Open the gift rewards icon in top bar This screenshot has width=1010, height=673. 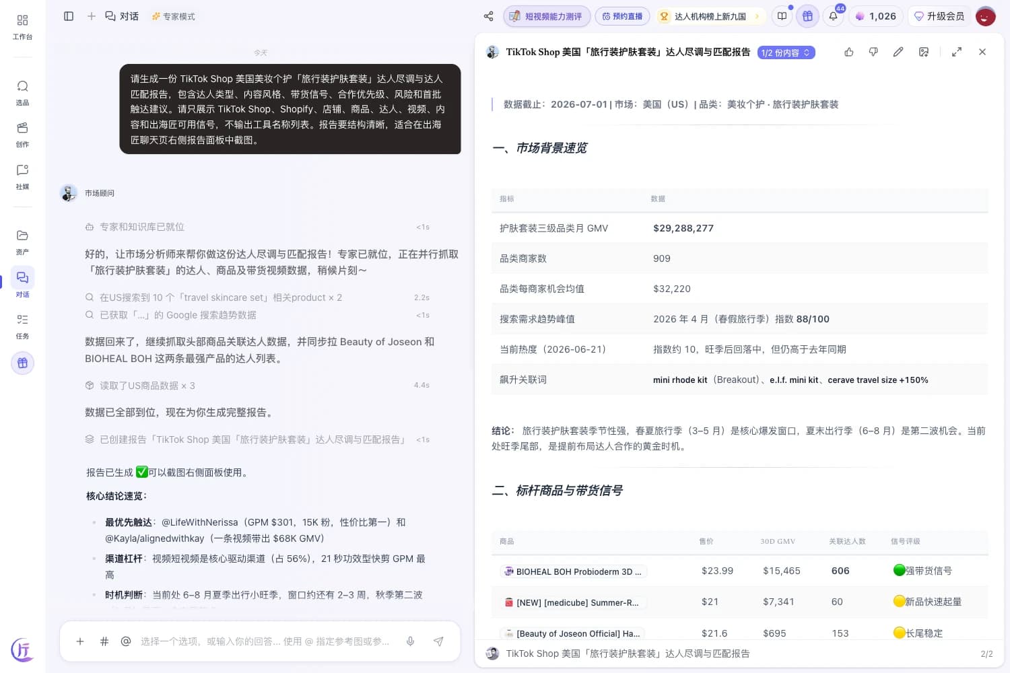pyautogui.click(x=807, y=16)
